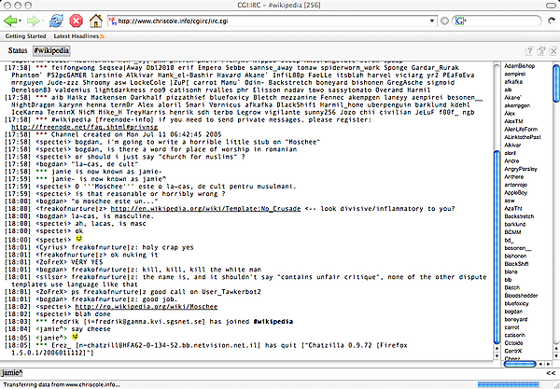Select Anthere in the user list
560x389 pixels.
tap(514, 176)
